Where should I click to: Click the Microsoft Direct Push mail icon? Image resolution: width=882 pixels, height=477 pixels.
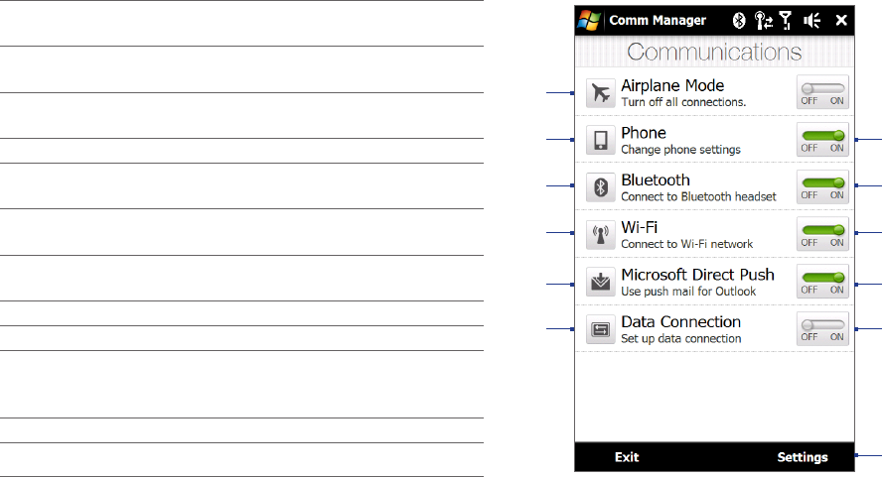[599, 283]
